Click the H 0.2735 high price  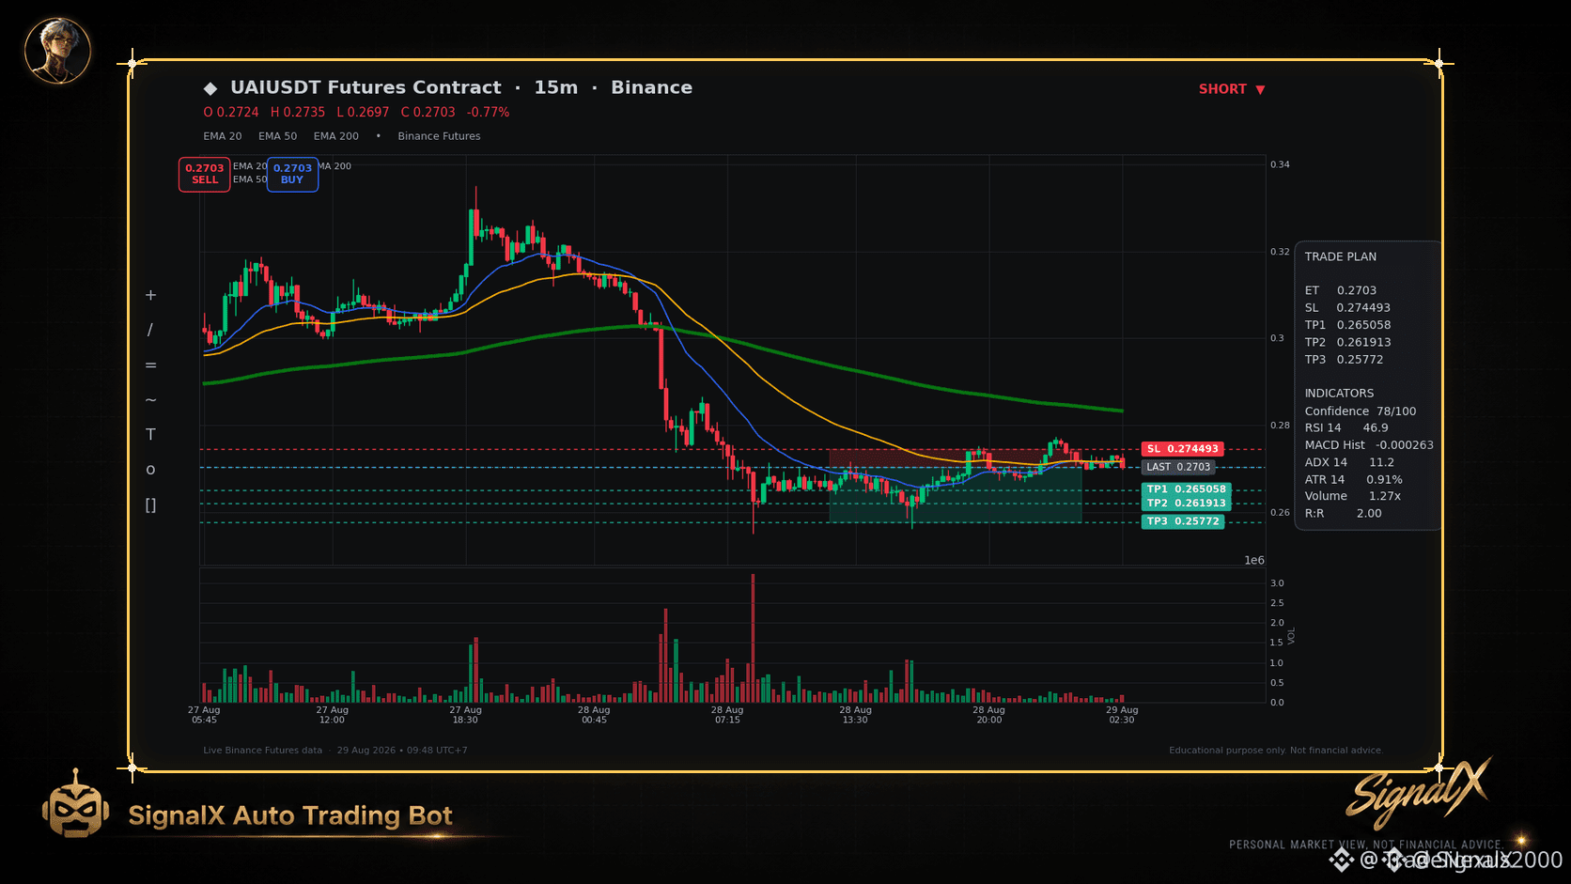point(298,112)
